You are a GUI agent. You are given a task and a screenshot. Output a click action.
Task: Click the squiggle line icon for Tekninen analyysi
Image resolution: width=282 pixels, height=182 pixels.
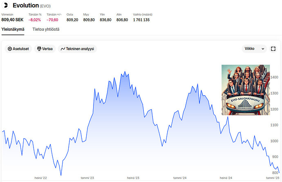pyautogui.click(x=63, y=49)
